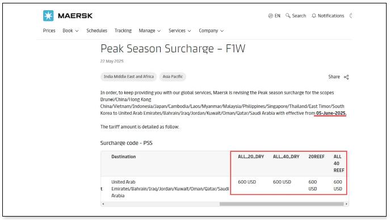Open the Company dropdown
Viewport: 390px width, 220px height.
tap(211, 31)
